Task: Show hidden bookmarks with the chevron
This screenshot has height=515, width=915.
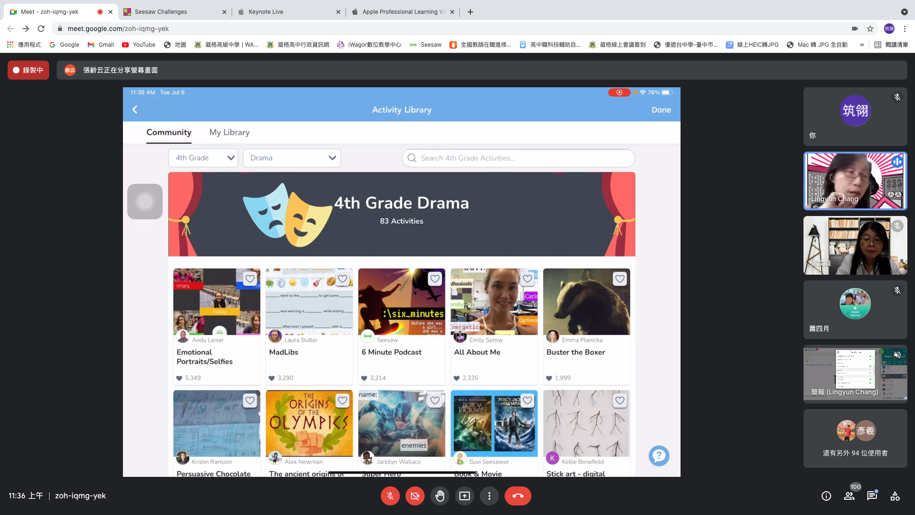Action: (862, 45)
